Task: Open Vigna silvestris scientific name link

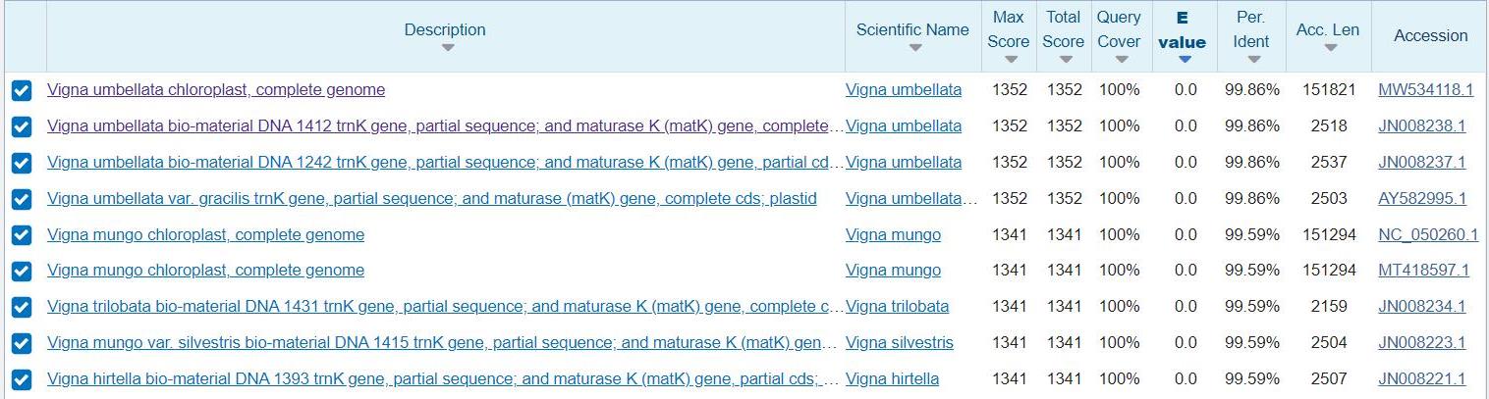Action: click(x=899, y=342)
